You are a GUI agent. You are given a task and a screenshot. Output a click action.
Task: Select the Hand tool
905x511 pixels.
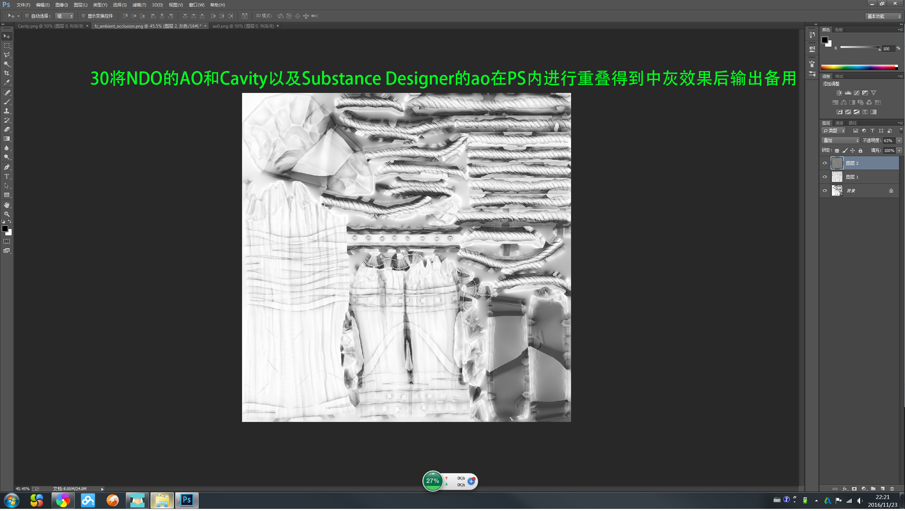(7, 205)
